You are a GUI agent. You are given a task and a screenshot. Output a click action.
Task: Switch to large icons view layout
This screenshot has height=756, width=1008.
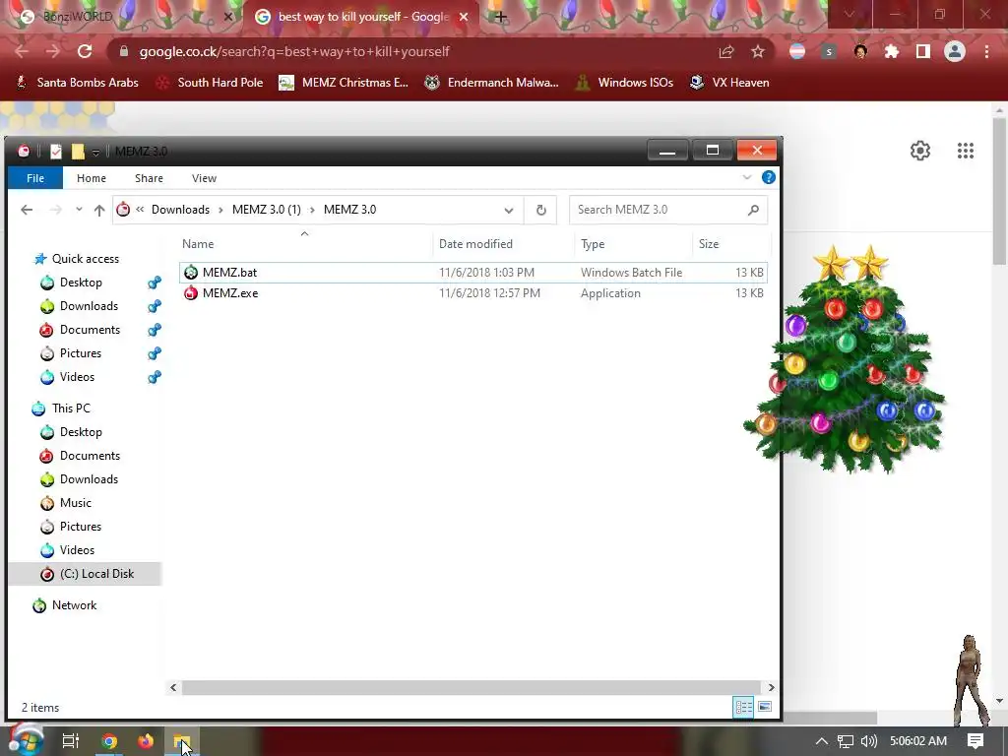(764, 707)
